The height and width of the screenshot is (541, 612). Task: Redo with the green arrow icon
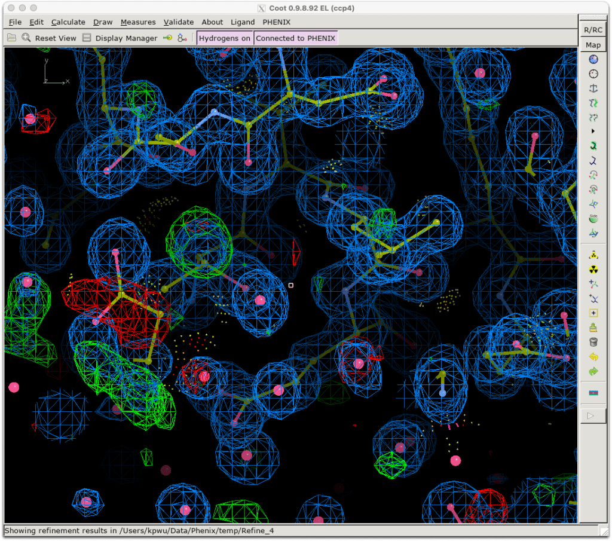[x=593, y=371]
